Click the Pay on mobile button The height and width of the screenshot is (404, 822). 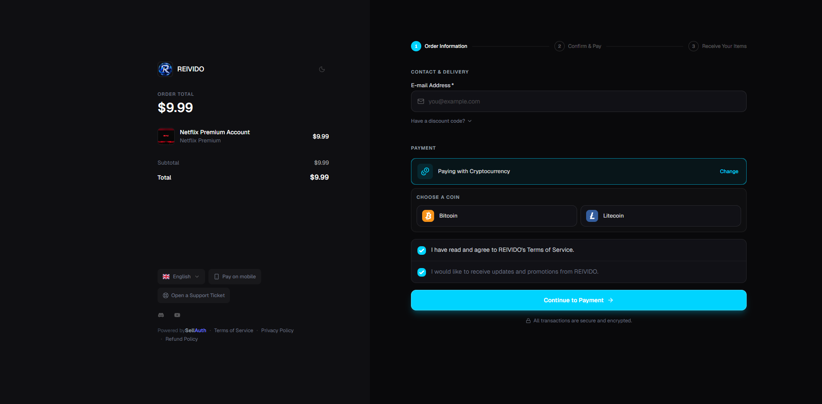coord(235,277)
